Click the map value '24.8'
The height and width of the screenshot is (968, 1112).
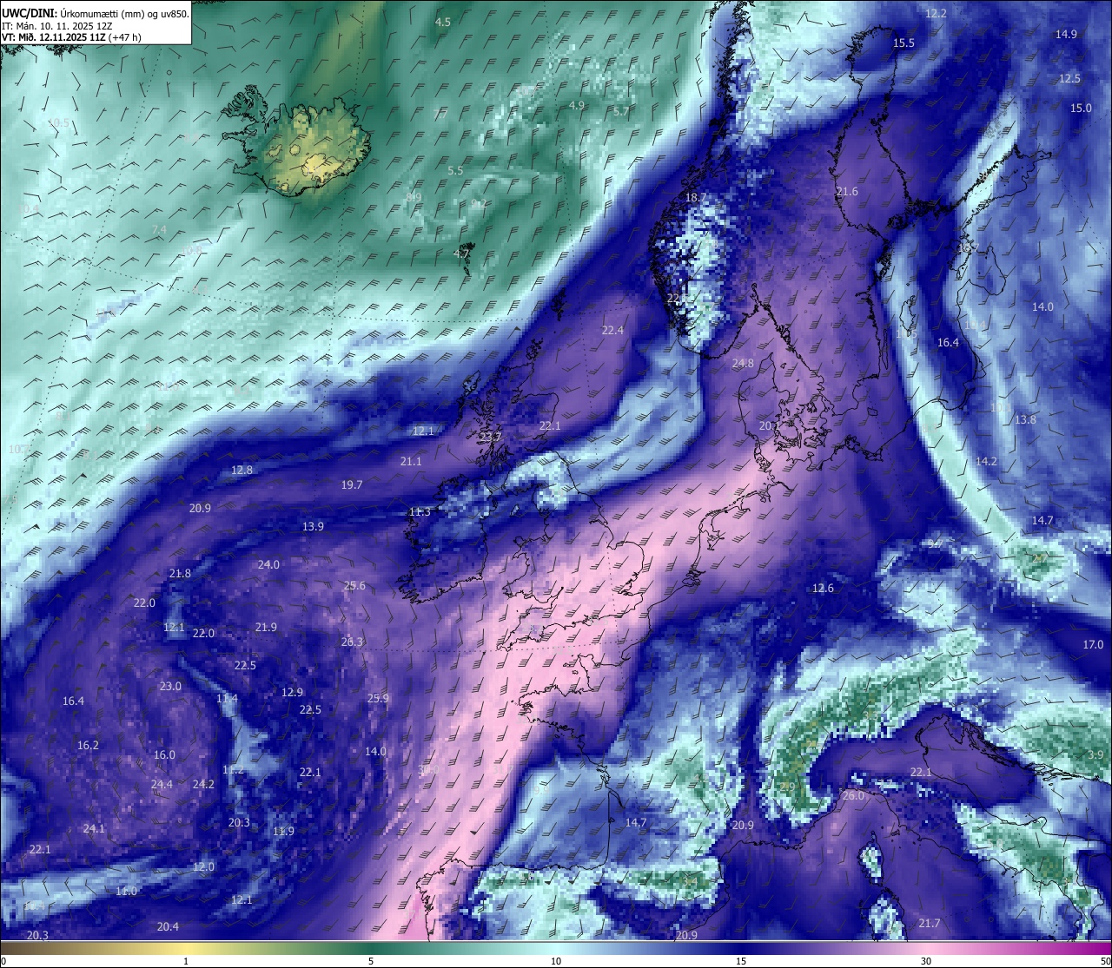coord(743,363)
